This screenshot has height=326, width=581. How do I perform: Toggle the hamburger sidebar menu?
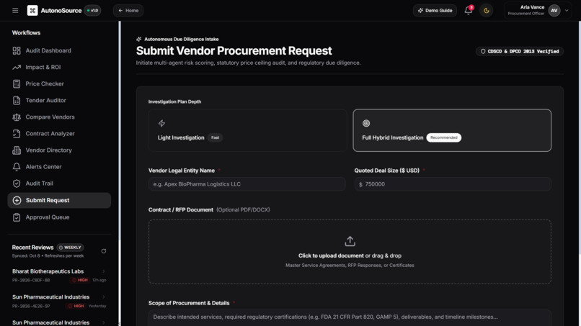[15, 10]
